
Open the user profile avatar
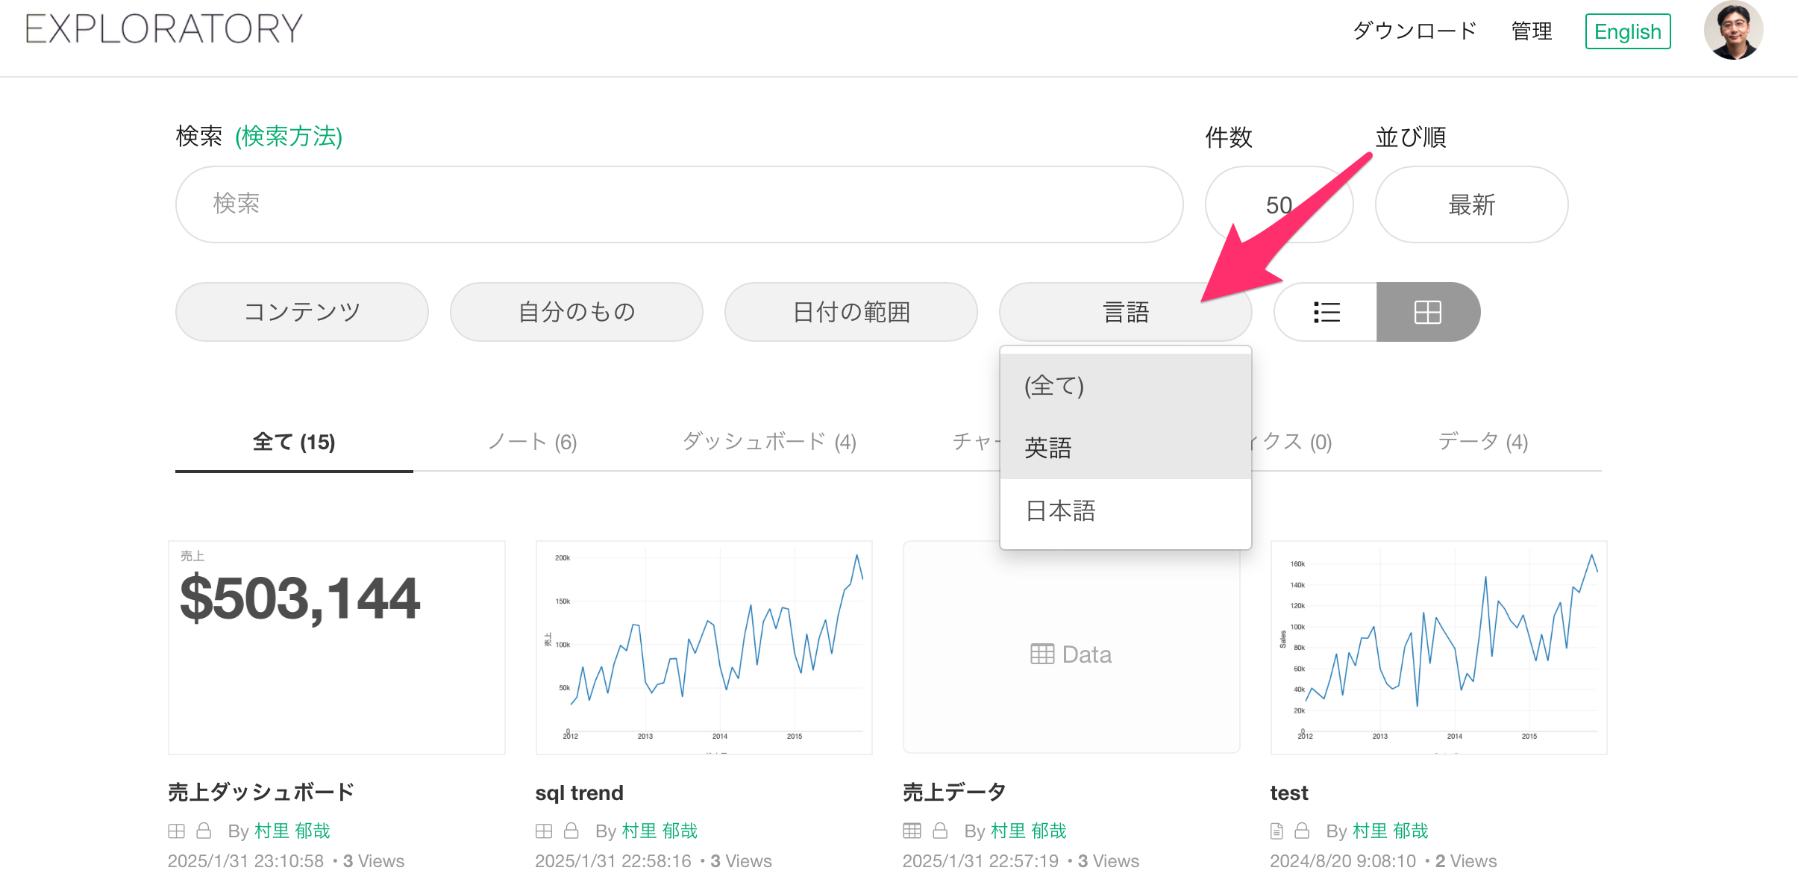click(1733, 31)
